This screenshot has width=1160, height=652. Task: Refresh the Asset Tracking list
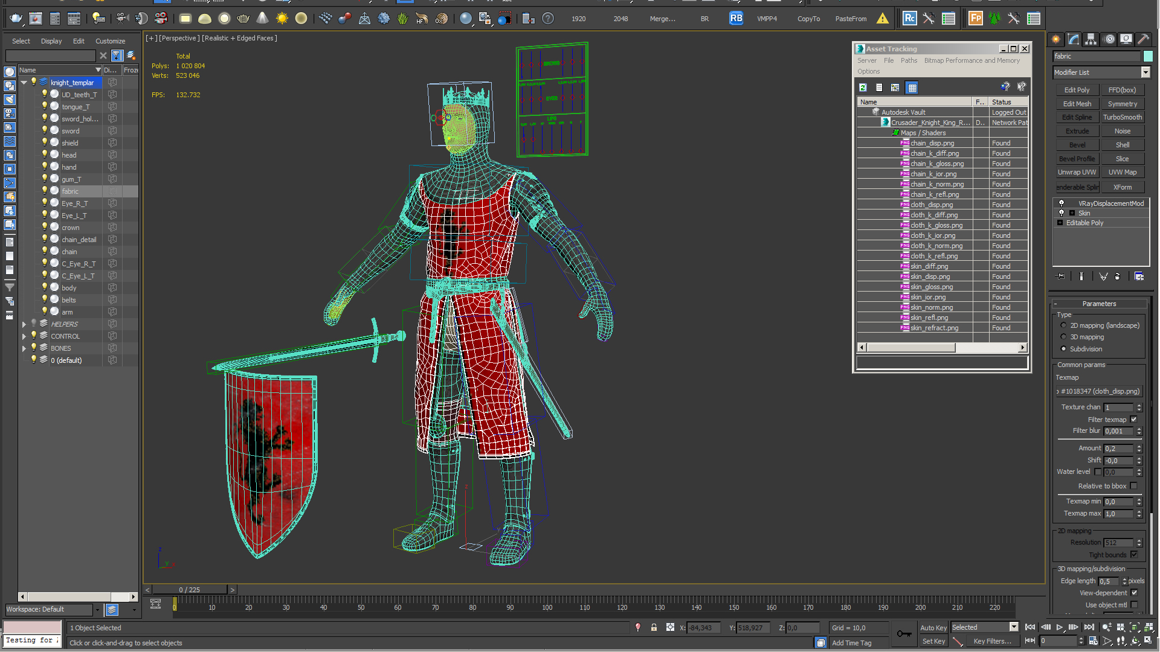click(x=863, y=88)
